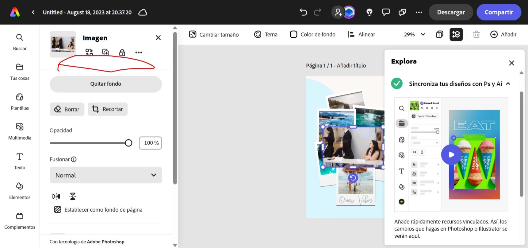Click the Quitar fondo button

click(106, 84)
